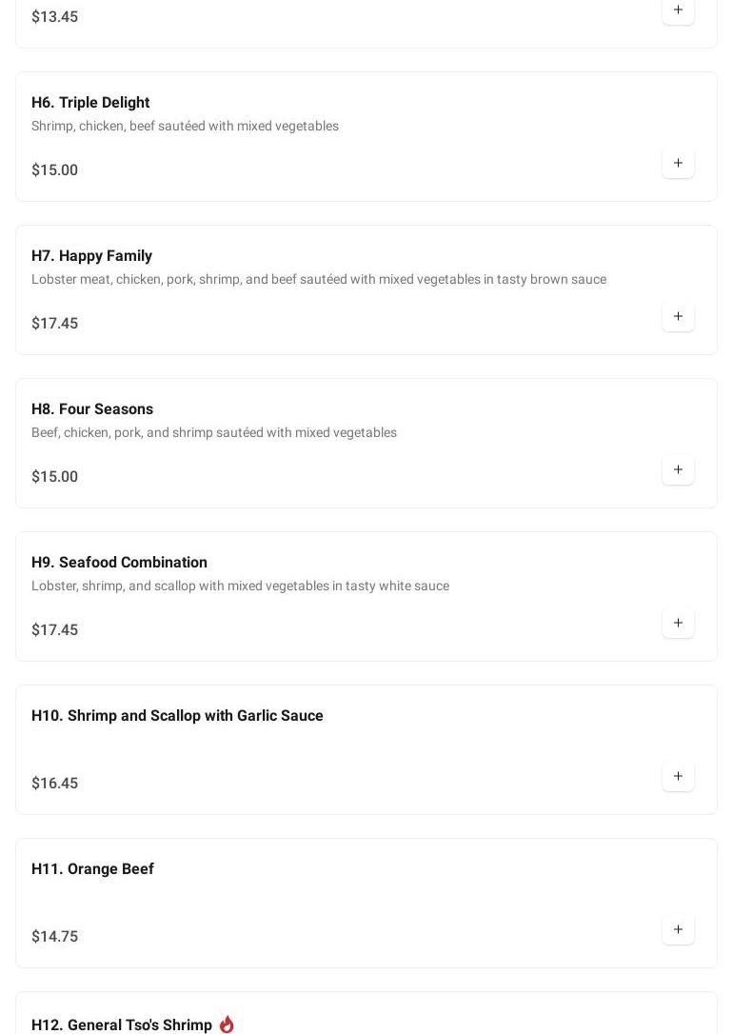The width and height of the screenshot is (733, 1034).
Task: Select H8. Four Seasons heading
Action: click(x=92, y=409)
